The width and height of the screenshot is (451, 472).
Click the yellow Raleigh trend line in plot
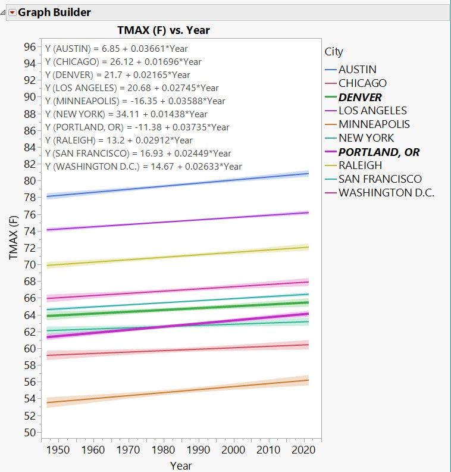click(x=177, y=256)
